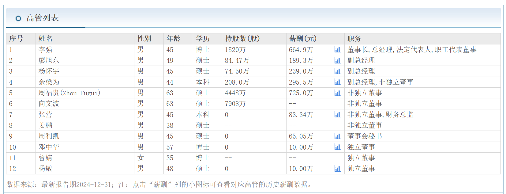Image resolution: width=506 pixels, height=194 pixels.
Task: Click the salary value 239.0万
Action: pyautogui.click(x=301, y=71)
